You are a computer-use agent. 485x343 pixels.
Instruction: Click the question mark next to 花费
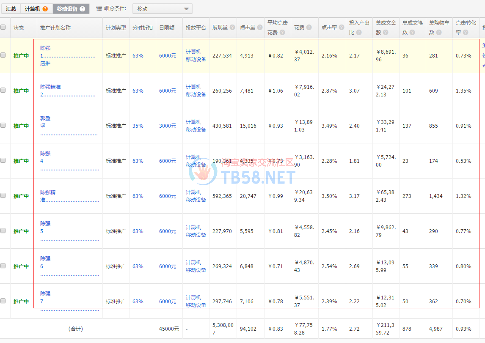coord(309,27)
